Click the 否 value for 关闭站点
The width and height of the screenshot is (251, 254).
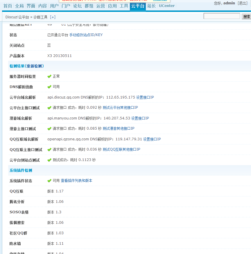(x=49, y=45)
